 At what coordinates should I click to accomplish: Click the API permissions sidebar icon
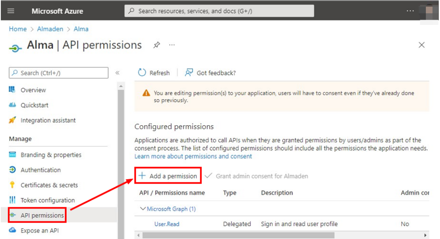click(12, 215)
